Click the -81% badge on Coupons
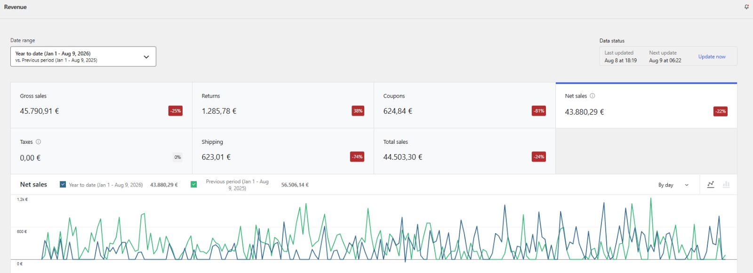 click(539, 111)
